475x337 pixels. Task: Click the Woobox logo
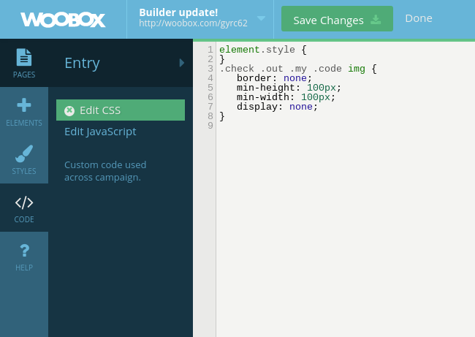(63, 20)
